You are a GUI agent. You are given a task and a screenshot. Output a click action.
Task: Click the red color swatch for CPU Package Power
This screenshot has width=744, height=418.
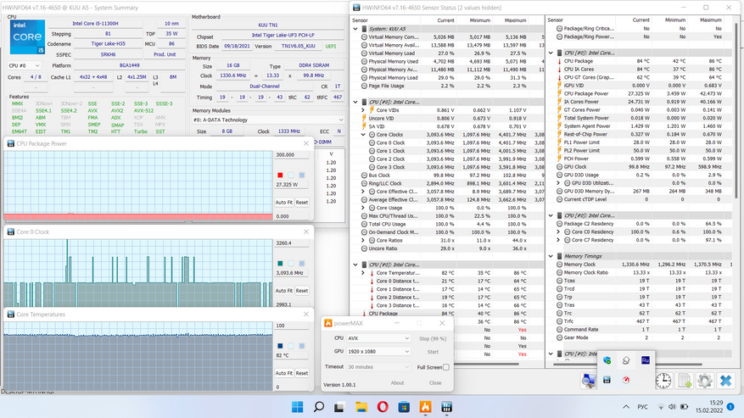(x=280, y=175)
